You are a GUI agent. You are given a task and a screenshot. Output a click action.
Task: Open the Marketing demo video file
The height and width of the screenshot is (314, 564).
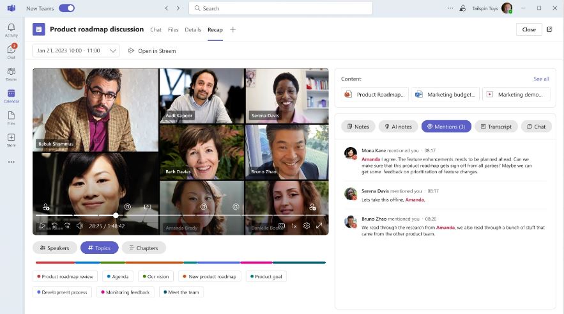(516, 95)
